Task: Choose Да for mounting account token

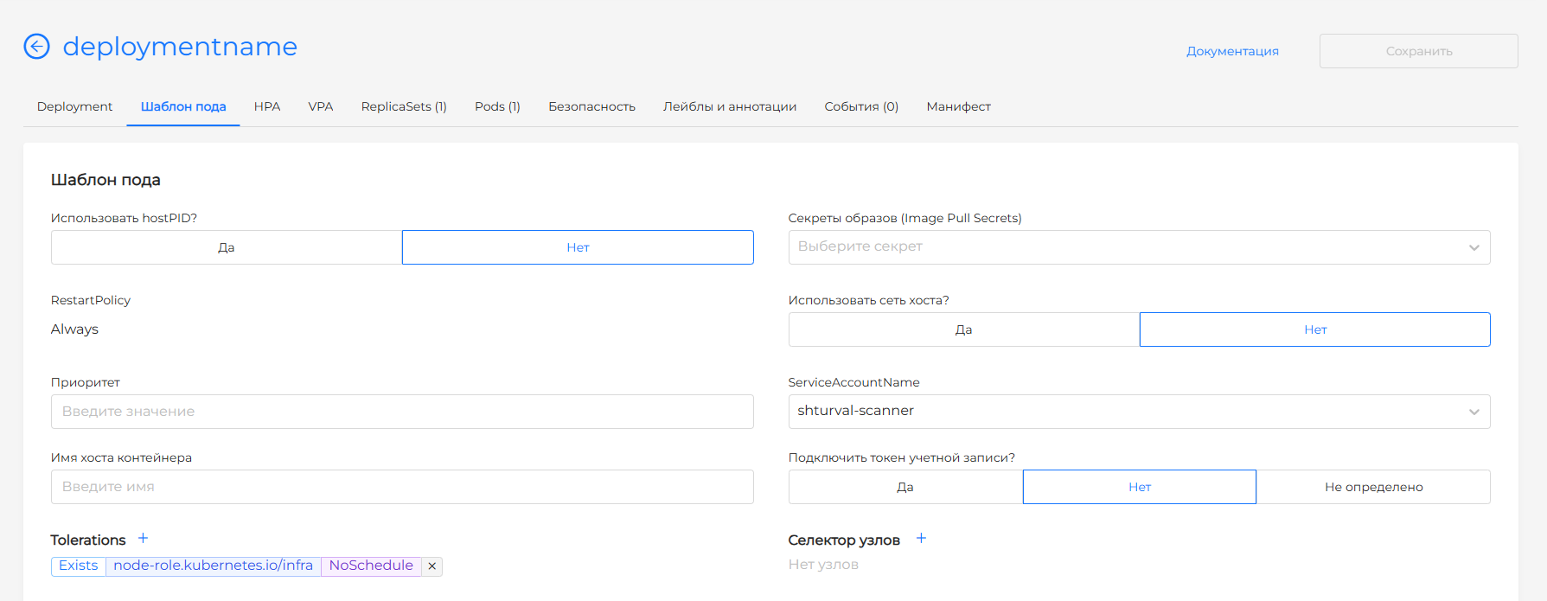Action: click(905, 487)
